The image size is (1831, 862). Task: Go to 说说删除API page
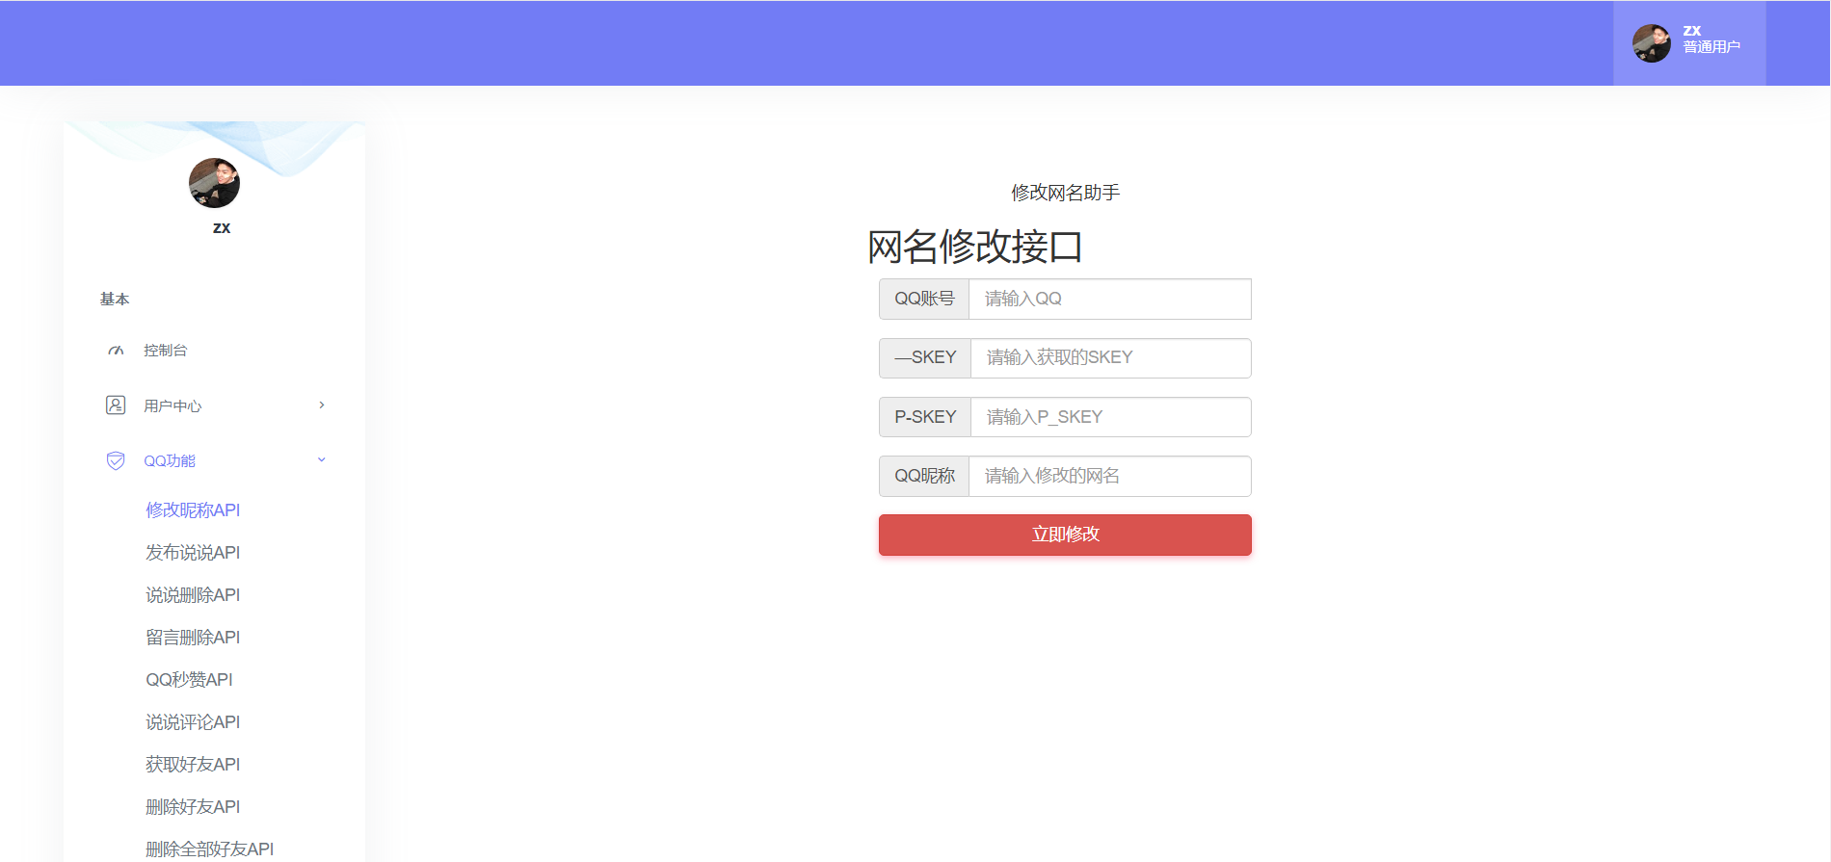pyautogui.click(x=193, y=595)
